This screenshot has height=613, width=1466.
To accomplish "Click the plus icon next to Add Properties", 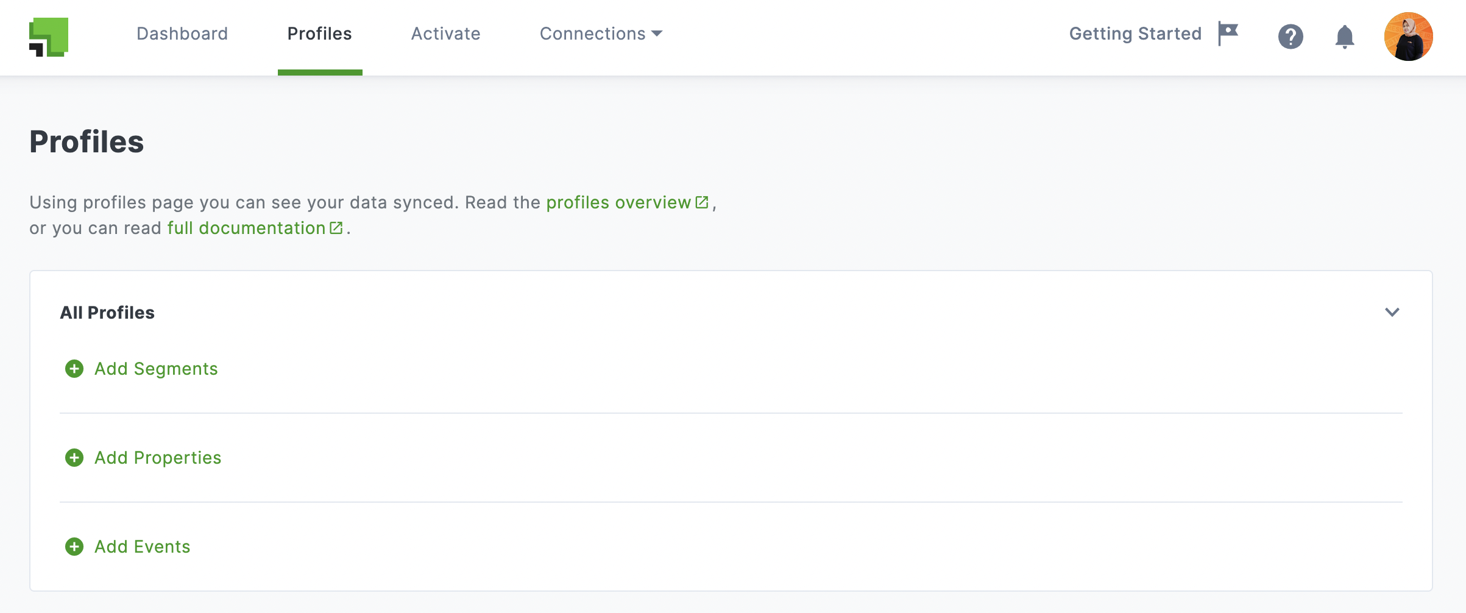I will (74, 458).
